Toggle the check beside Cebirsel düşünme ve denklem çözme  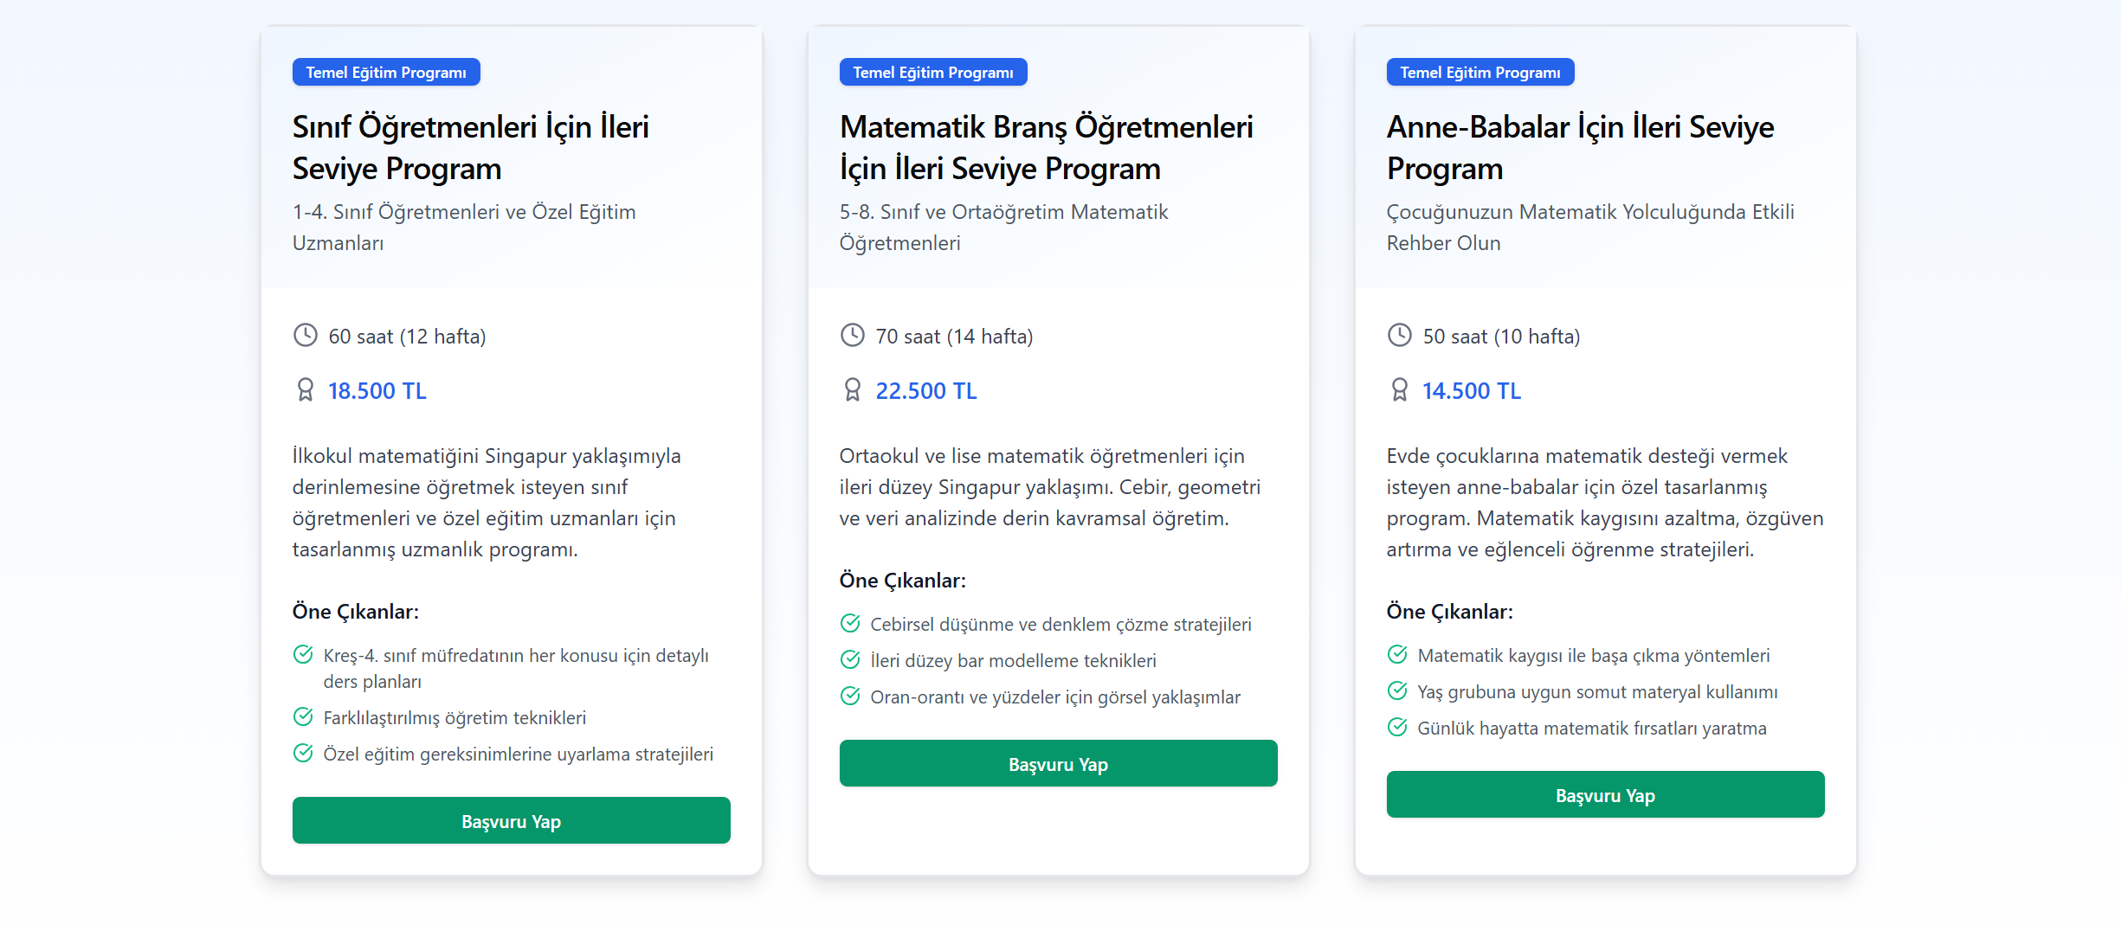pyautogui.click(x=849, y=623)
